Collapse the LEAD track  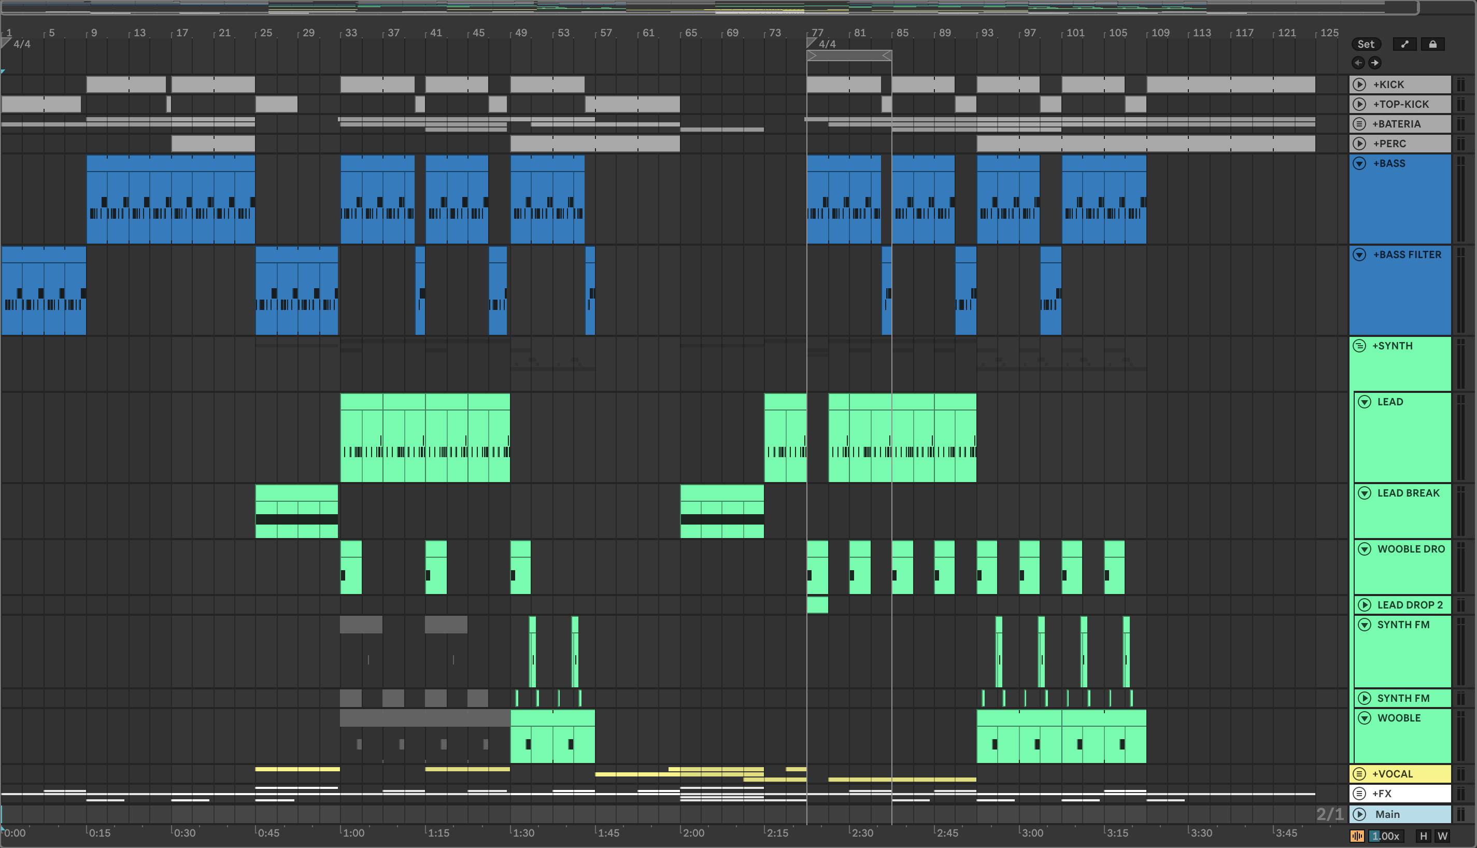tap(1365, 402)
